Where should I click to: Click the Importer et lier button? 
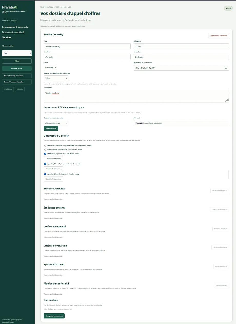point(51,128)
